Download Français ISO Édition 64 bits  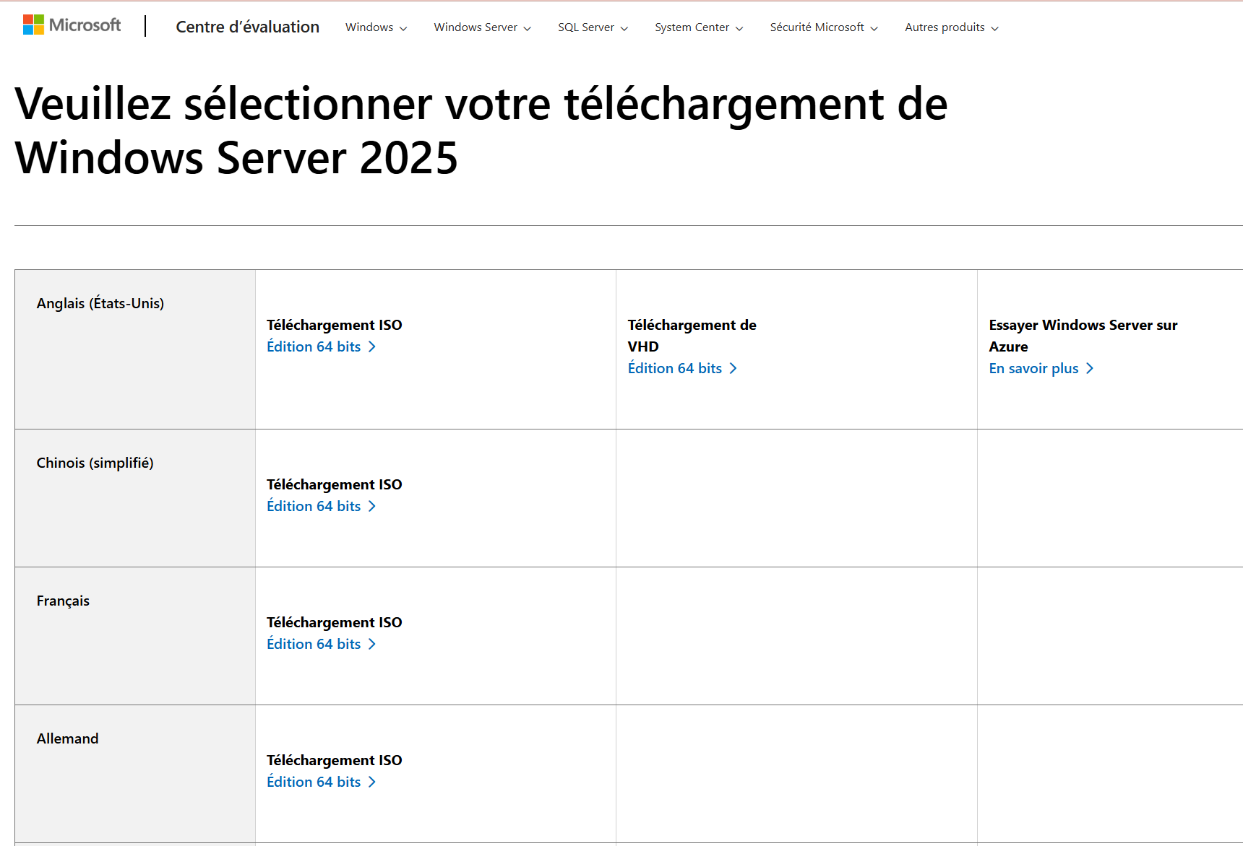(322, 644)
